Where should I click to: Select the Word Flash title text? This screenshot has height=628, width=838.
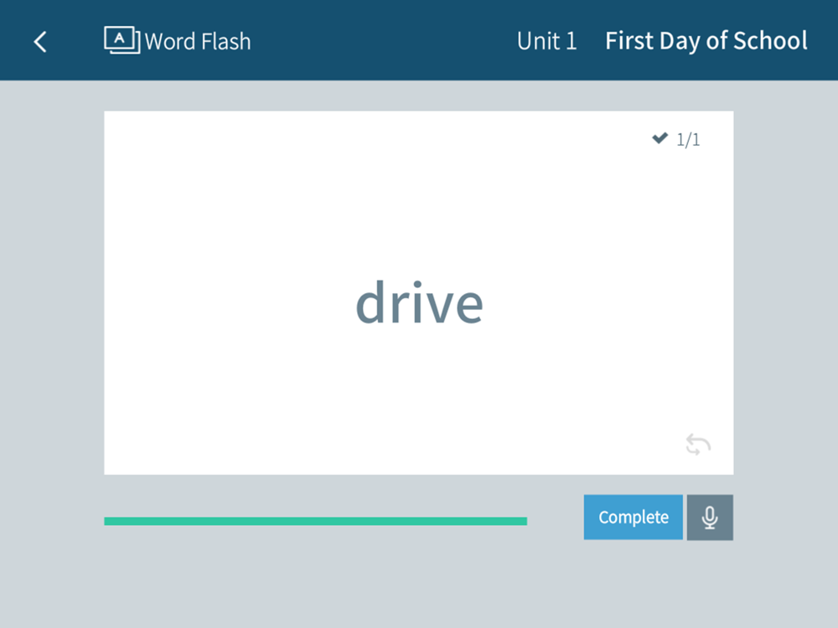click(198, 42)
